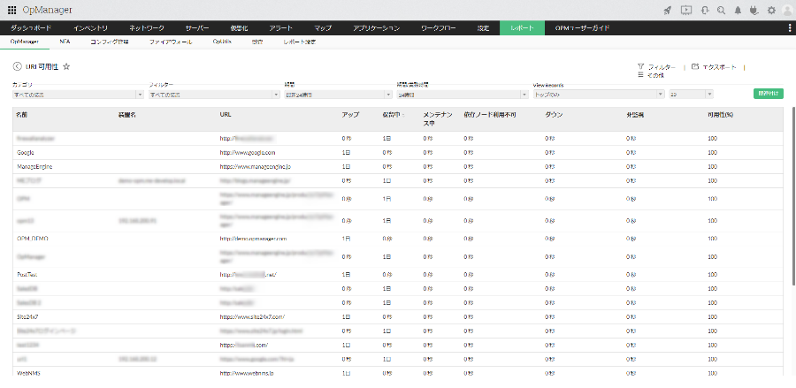This screenshot has width=796, height=388.
Task: Open the record count dropdown
Action: [x=692, y=95]
